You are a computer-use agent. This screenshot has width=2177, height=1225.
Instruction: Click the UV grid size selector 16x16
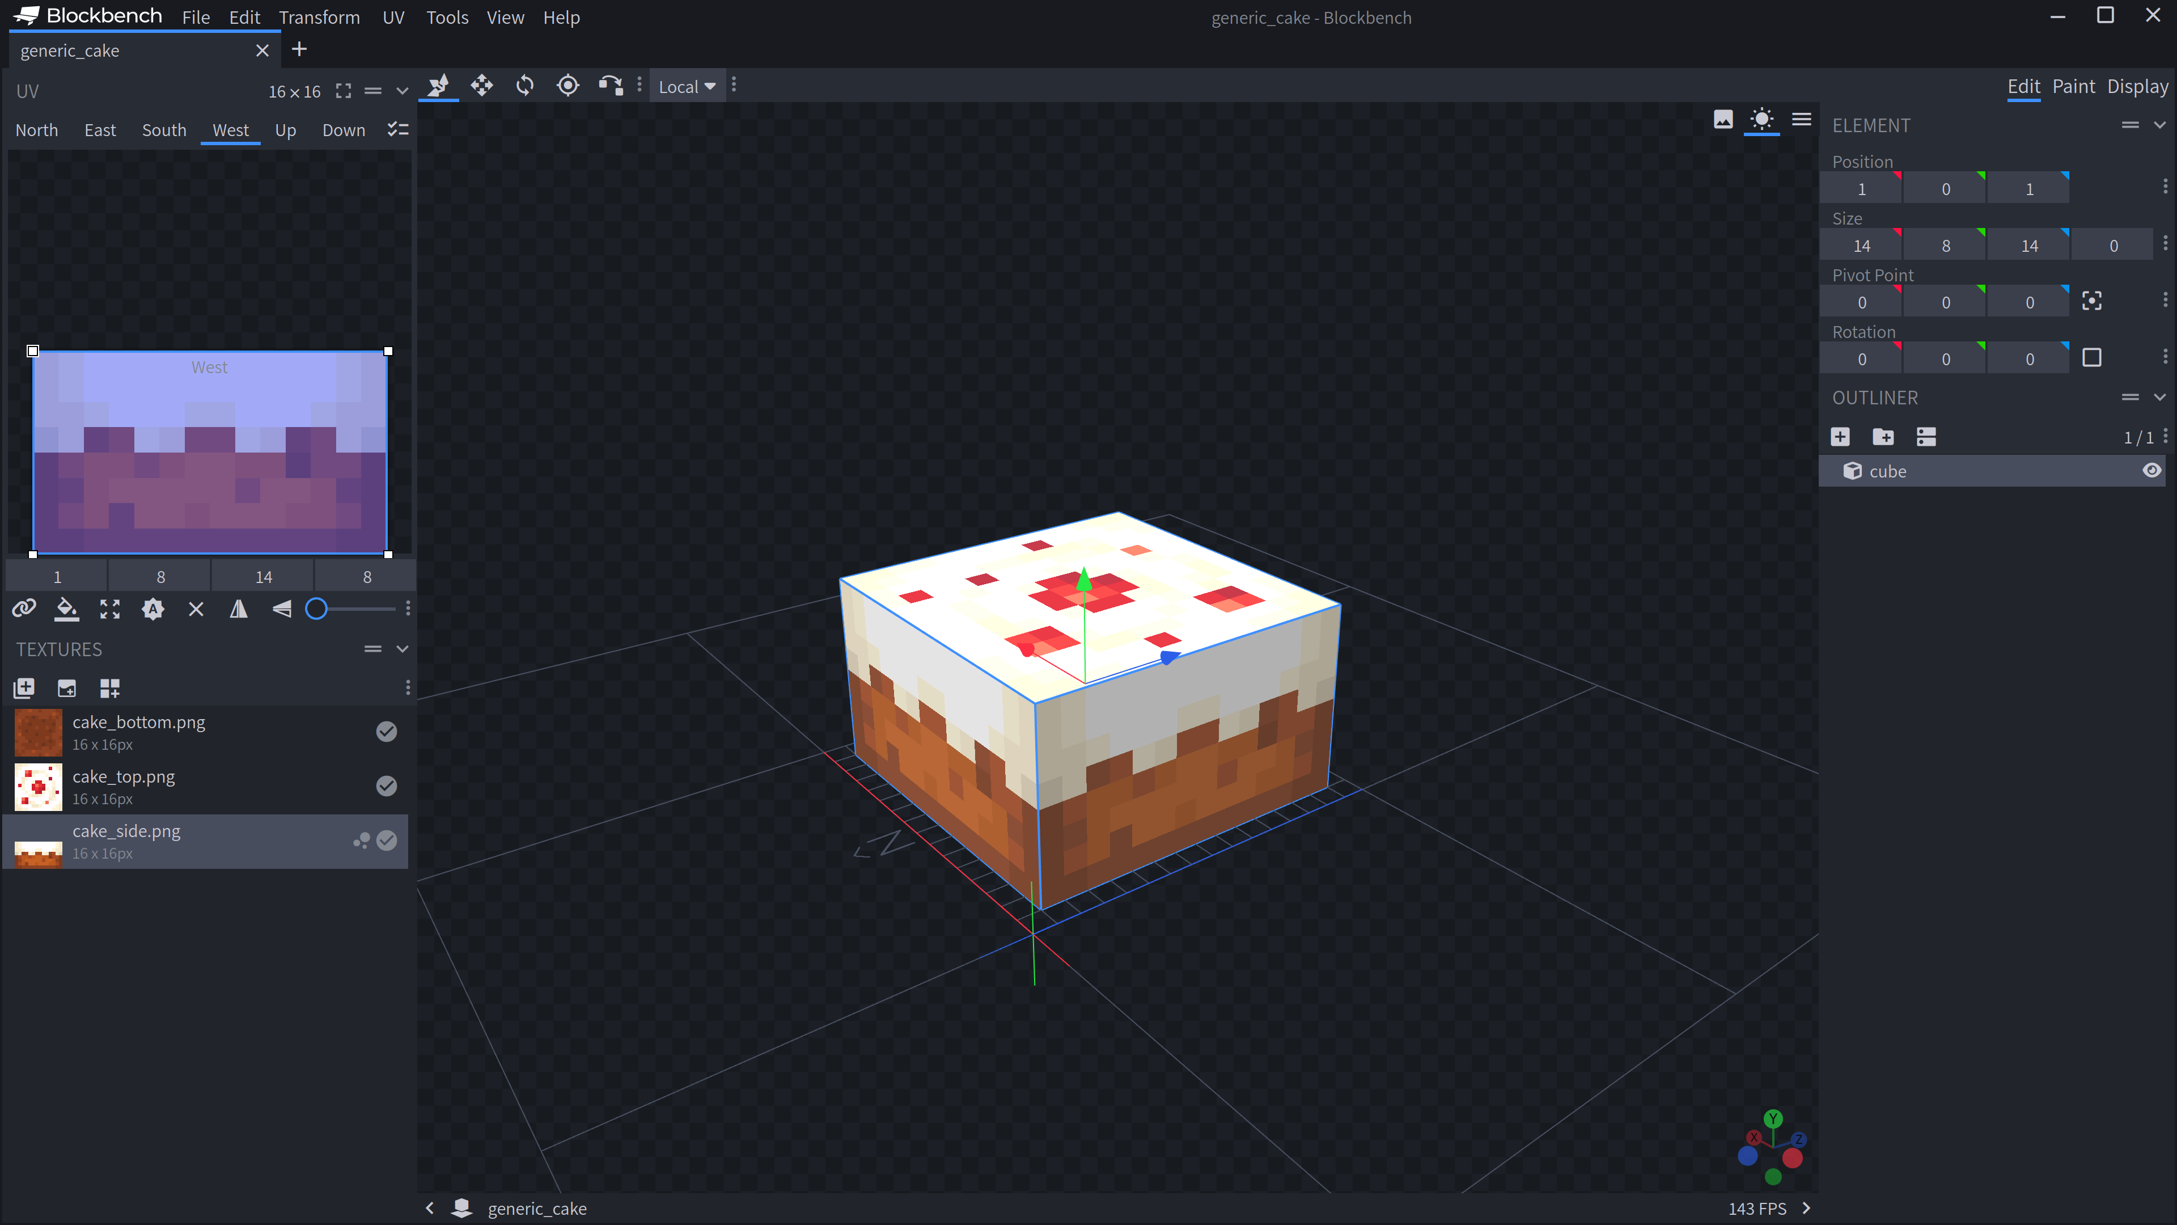tap(295, 90)
